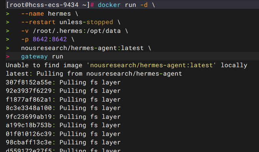Click 'Pulling fs layer' on the 307f8152a55e row

90,82
